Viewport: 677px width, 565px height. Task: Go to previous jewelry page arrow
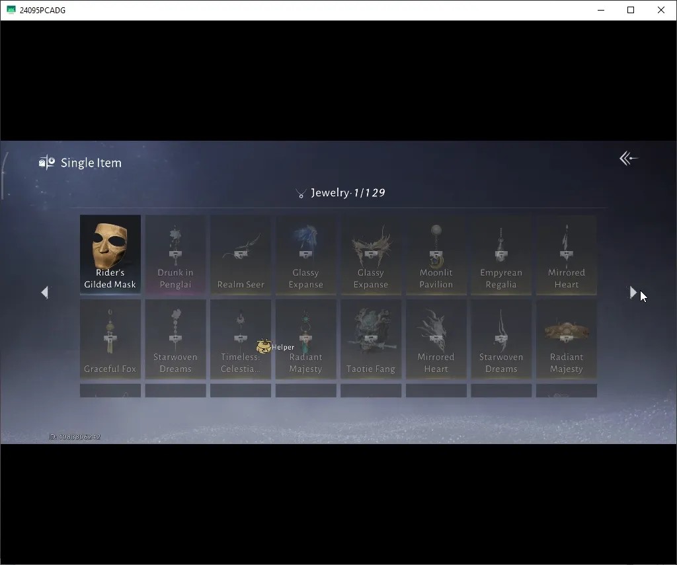tap(44, 293)
